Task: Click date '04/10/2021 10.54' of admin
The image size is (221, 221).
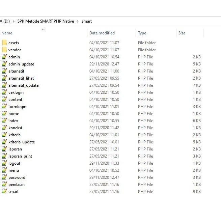Action: pyautogui.click(x=104, y=57)
